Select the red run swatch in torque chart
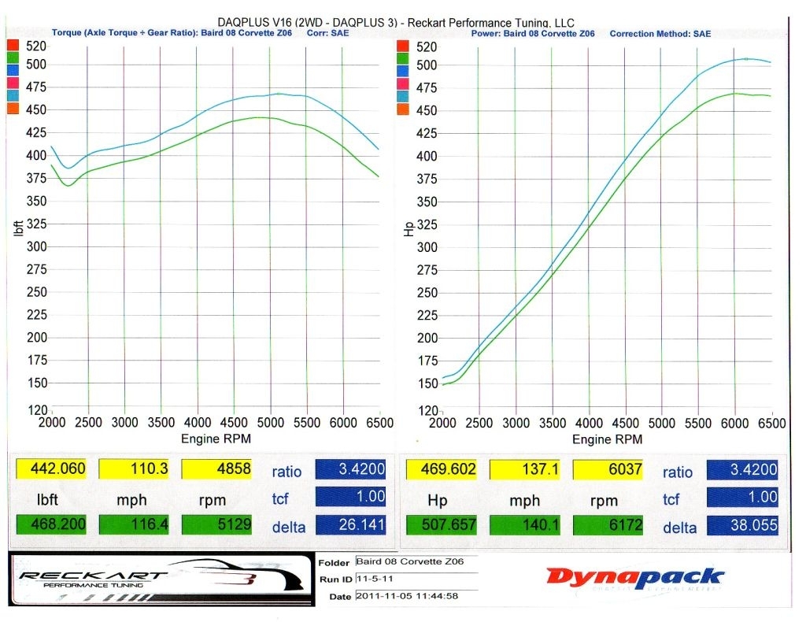Viewport: 806px width, 622px height. coord(13,46)
